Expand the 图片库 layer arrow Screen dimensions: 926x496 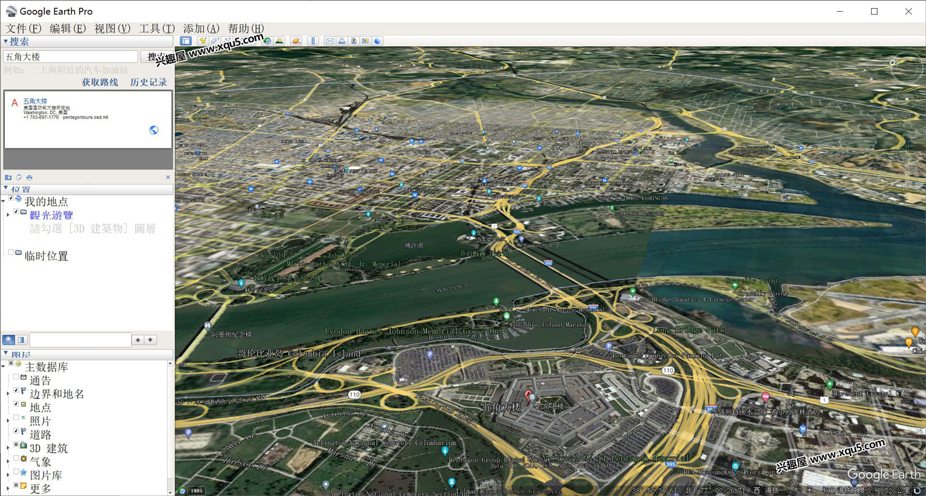(x=8, y=474)
